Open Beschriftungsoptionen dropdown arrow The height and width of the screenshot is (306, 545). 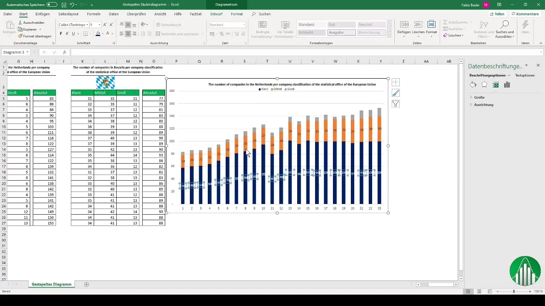(x=509, y=75)
